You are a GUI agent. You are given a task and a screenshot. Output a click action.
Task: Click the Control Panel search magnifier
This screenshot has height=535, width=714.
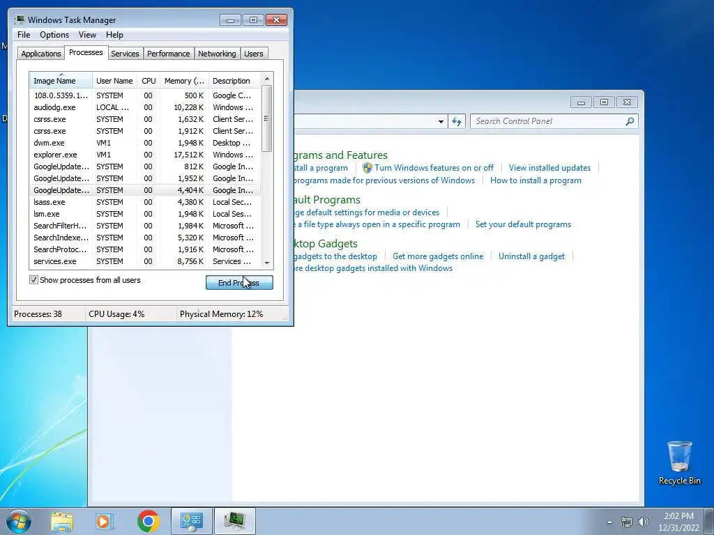pos(630,121)
